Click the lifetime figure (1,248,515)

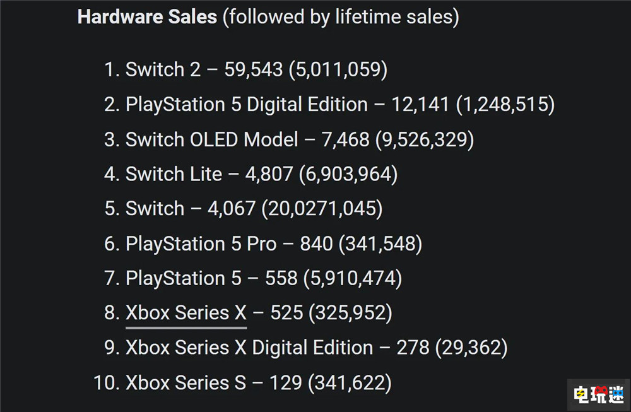pos(505,104)
